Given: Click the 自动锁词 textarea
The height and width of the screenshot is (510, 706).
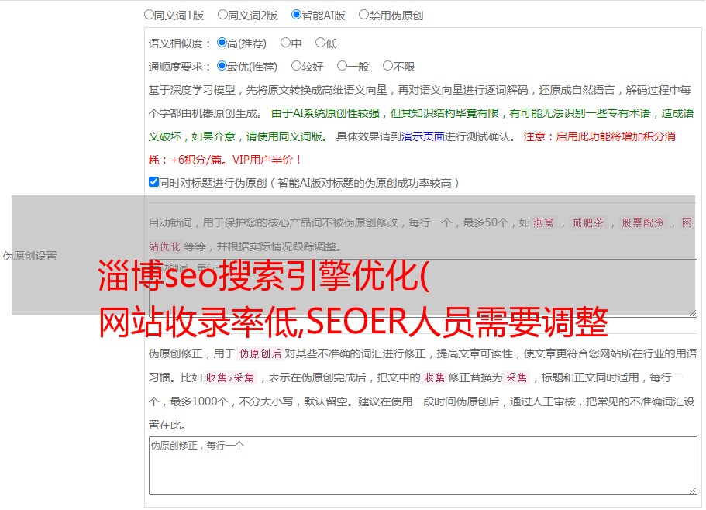Looking at the screenshot, I should click(423, 288).
